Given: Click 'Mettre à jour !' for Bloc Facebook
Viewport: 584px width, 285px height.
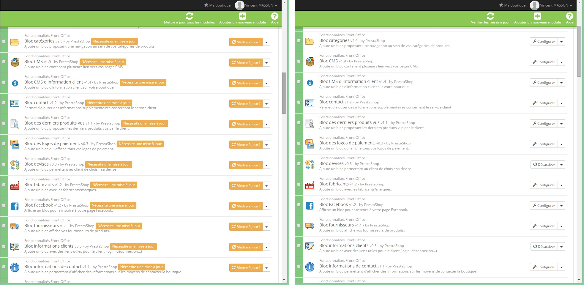Looking at the screenshot, I should click(246, 206).
